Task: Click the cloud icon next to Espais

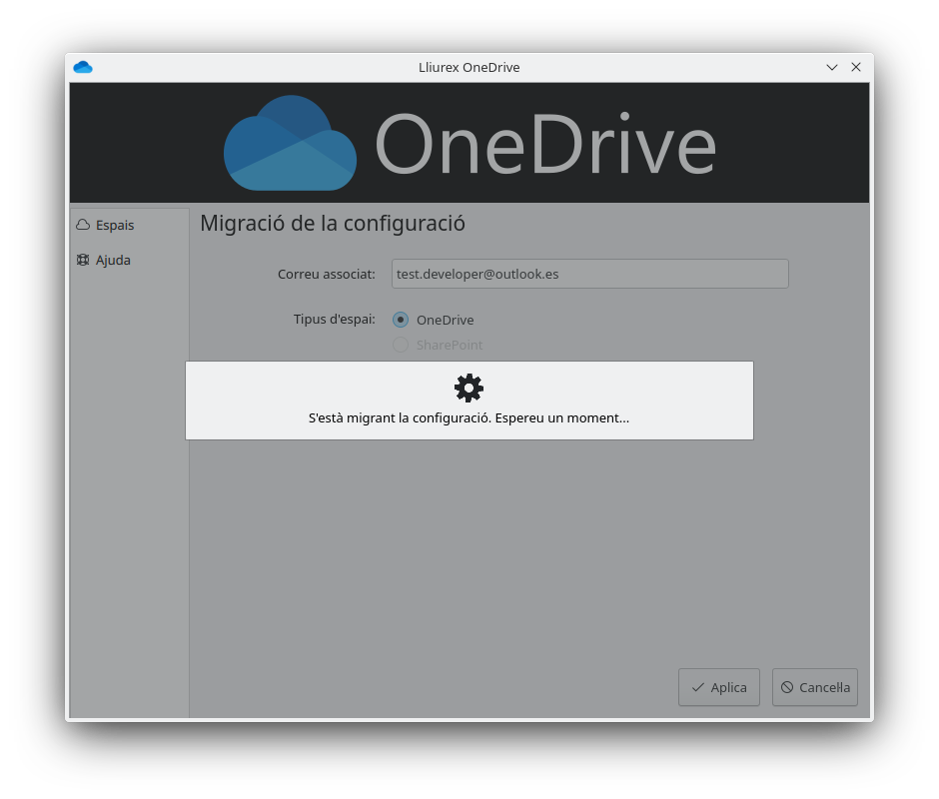Action: 83,226
